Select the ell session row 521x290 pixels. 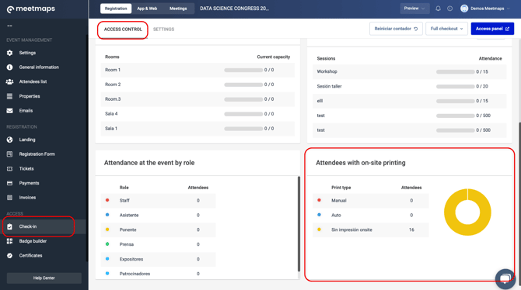pyautogui.click(x=409, y=101)
